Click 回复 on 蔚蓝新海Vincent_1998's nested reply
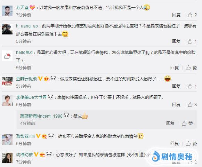The image size is (202, 167). [170, 123]
